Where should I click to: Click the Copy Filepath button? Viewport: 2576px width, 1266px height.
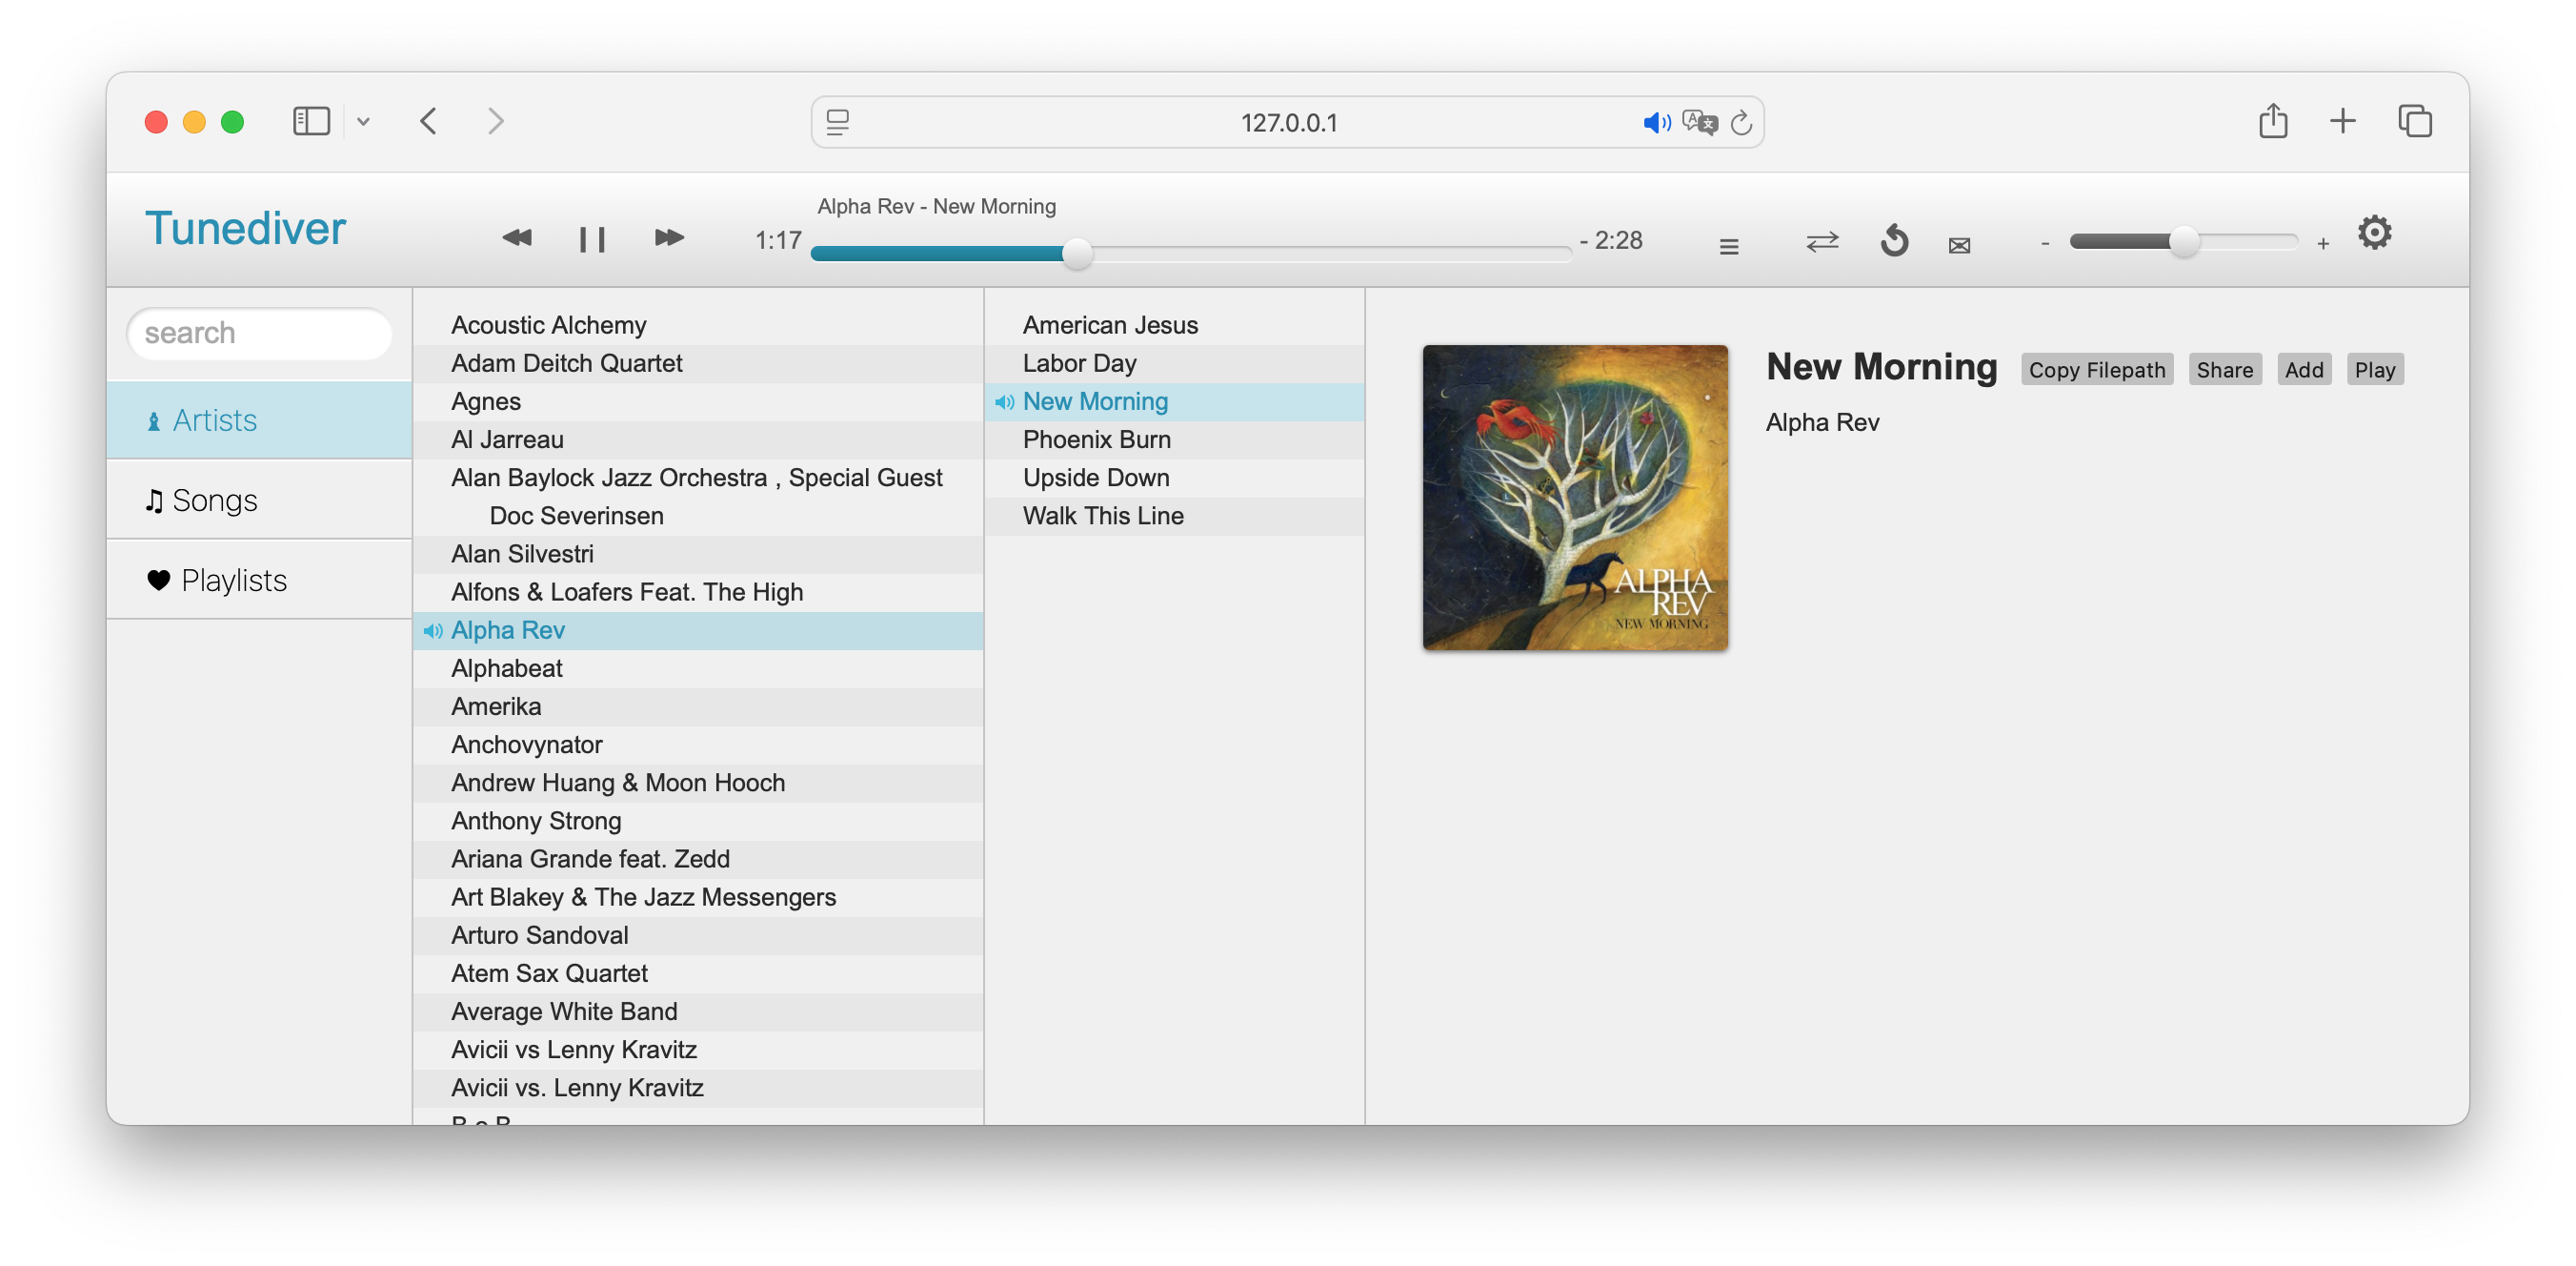pos(2096,368)
